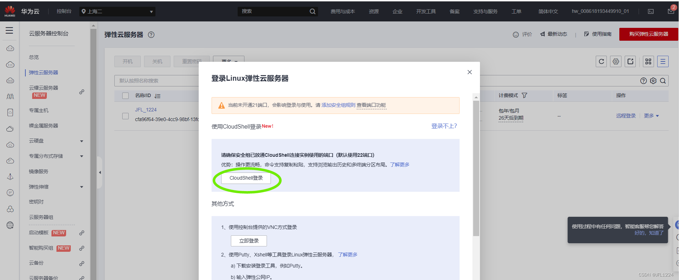The image size is (679, 280).
Task: Tick the checkbox for JFL_1224 row
Action: [x=125, y=116]
